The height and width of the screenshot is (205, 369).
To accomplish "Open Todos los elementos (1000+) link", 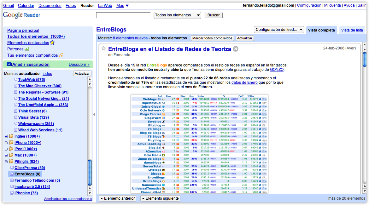I will 36,37.
